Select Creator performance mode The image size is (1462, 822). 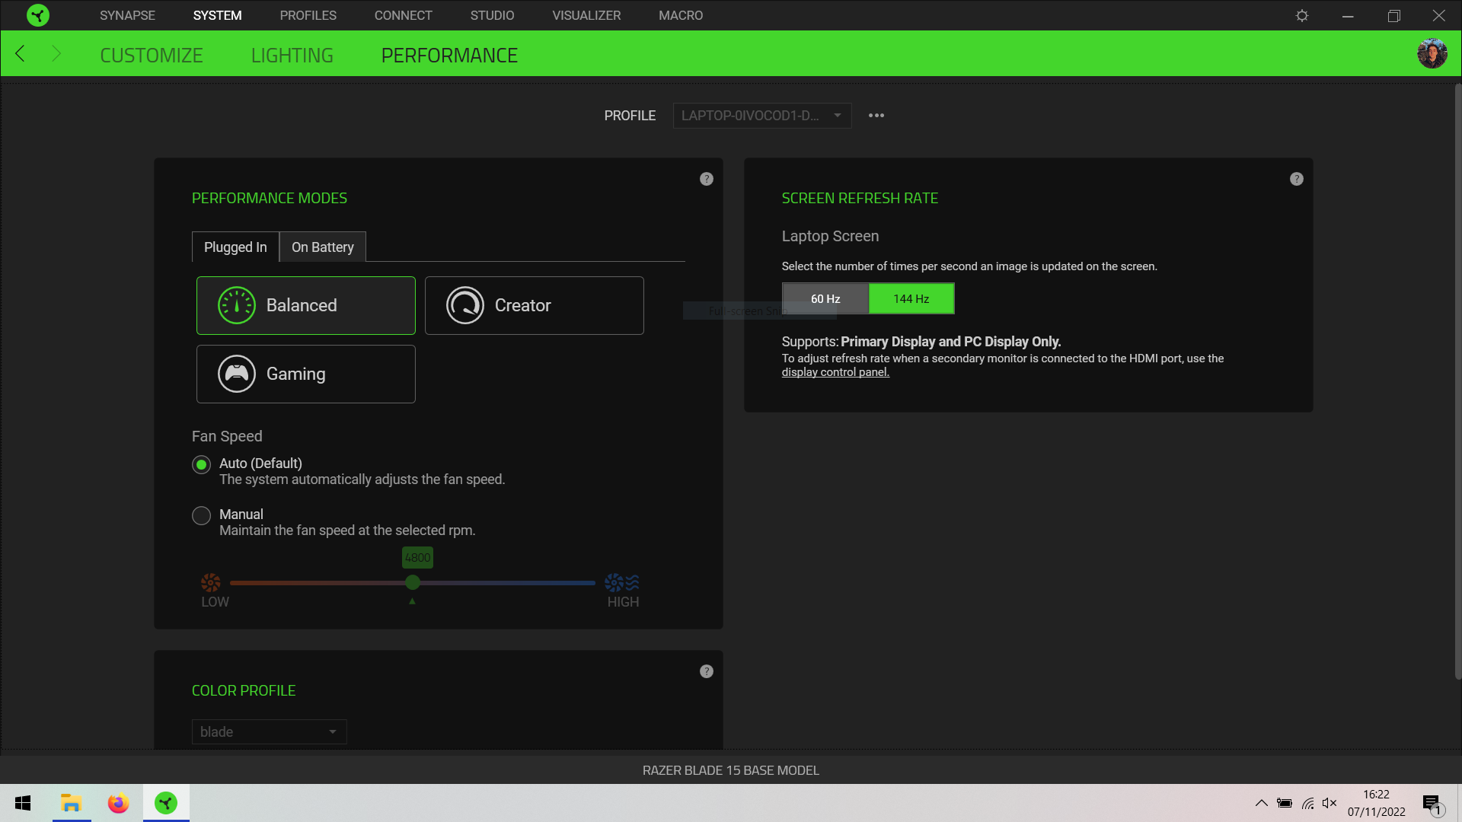(534, 305)
